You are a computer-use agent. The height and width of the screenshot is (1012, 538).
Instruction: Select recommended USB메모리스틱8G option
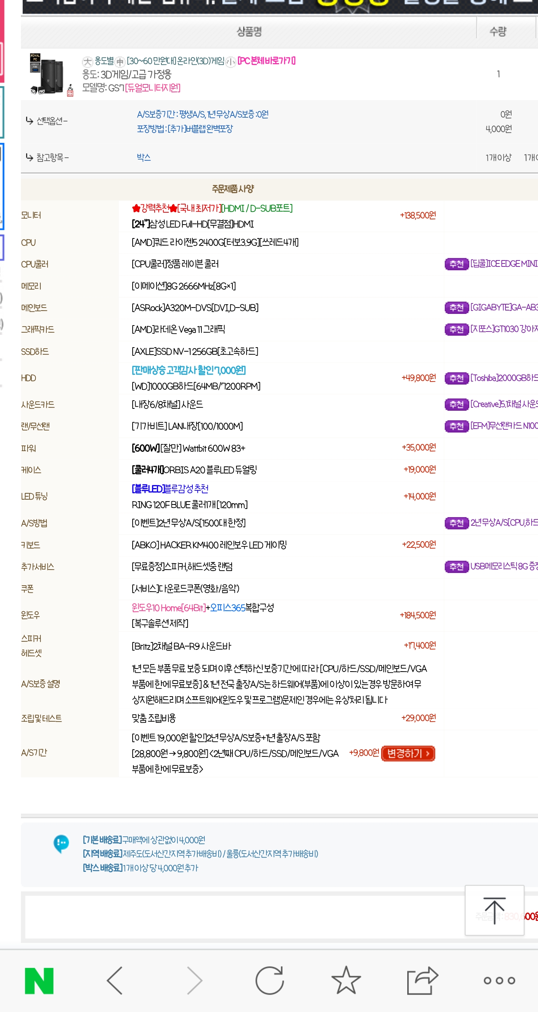point(504,566)
